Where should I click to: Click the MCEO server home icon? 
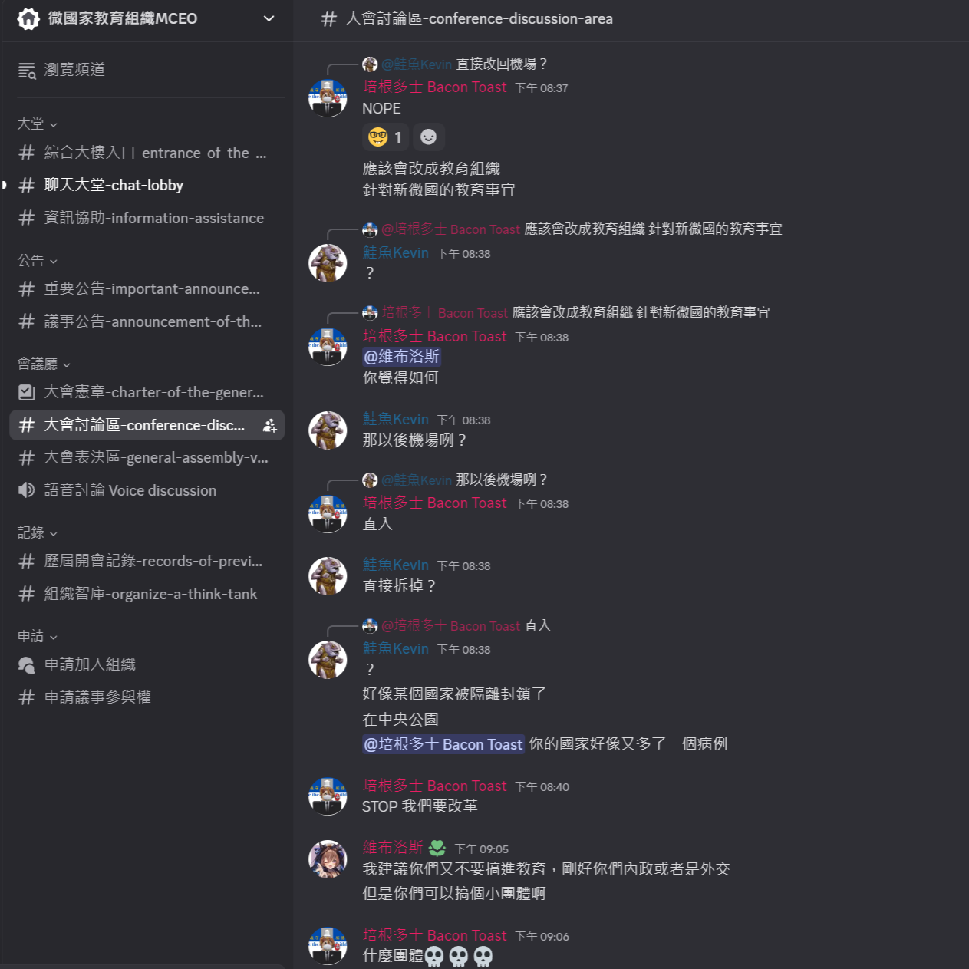tap(28, 19)
